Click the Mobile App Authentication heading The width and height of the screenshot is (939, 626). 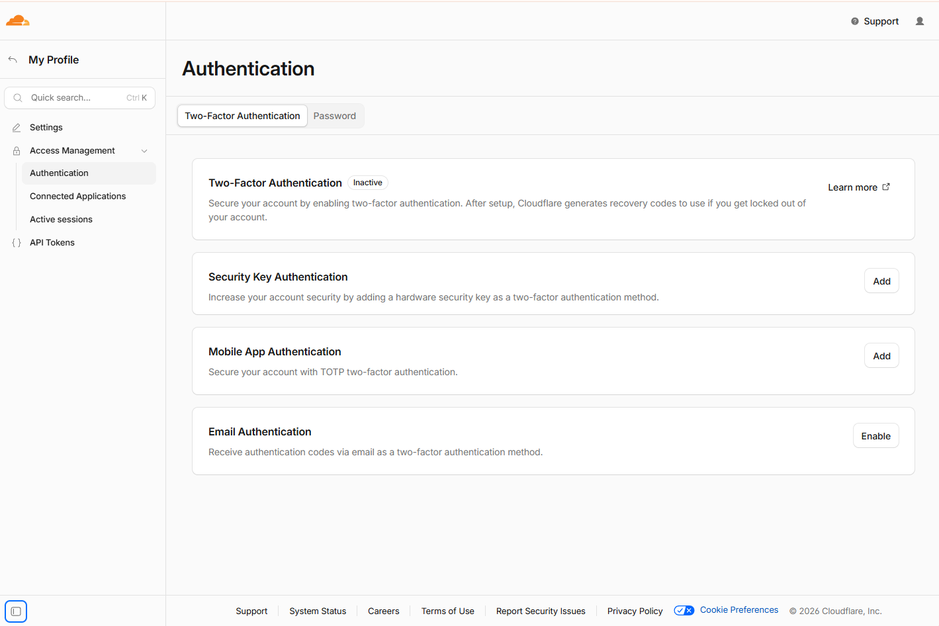275,352
